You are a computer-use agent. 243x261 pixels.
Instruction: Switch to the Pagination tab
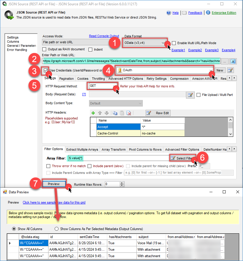coord(66,79)
